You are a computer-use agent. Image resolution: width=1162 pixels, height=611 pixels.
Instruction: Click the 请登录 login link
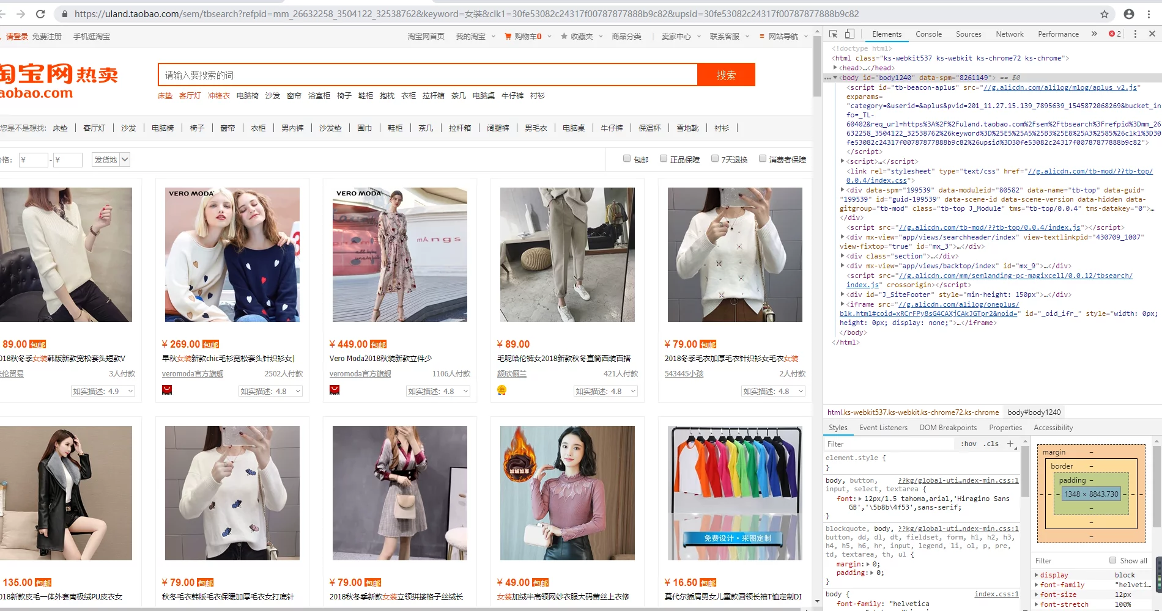17,37
